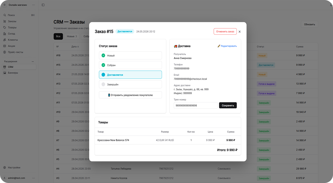Click the pencil icon next to Редактировать
The width and height of the screenshot is (333, 183).
219,46
